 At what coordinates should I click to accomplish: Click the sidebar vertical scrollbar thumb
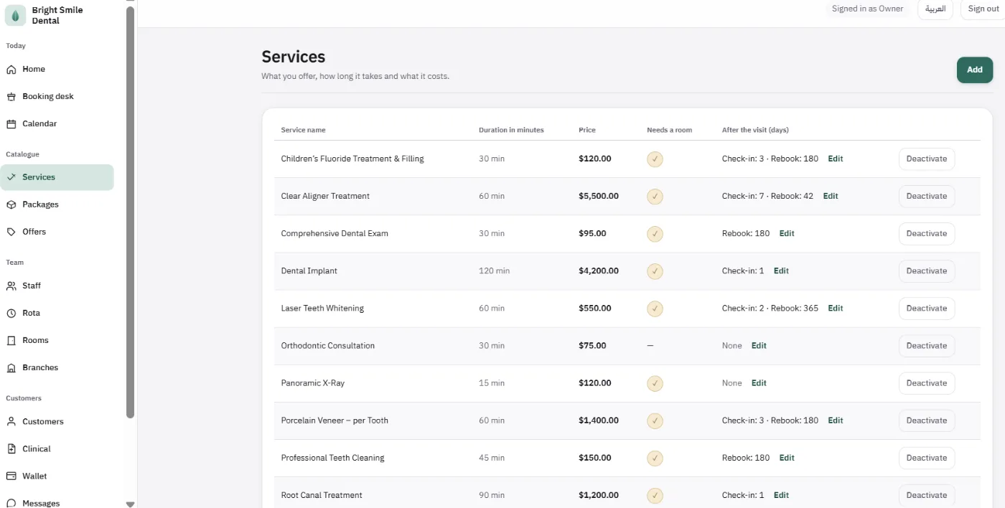[130, 212]
